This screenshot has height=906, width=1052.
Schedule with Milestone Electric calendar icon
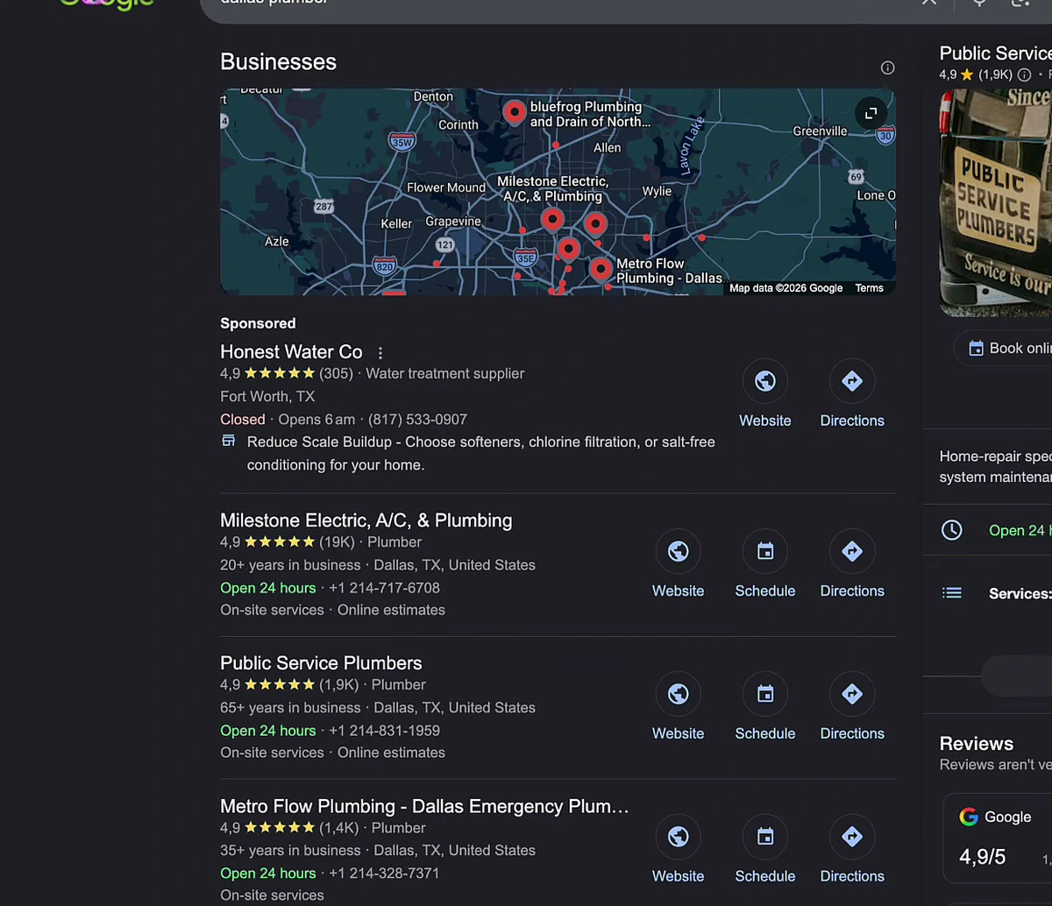765,551
